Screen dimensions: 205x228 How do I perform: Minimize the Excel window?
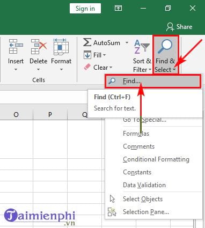(x=143, y=8)
